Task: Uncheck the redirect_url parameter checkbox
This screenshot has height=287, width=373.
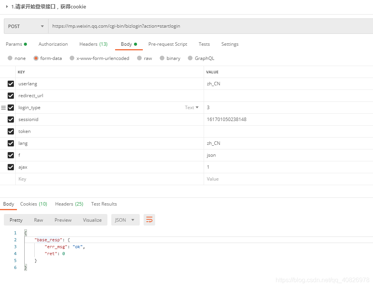Action: click(11, 95)
